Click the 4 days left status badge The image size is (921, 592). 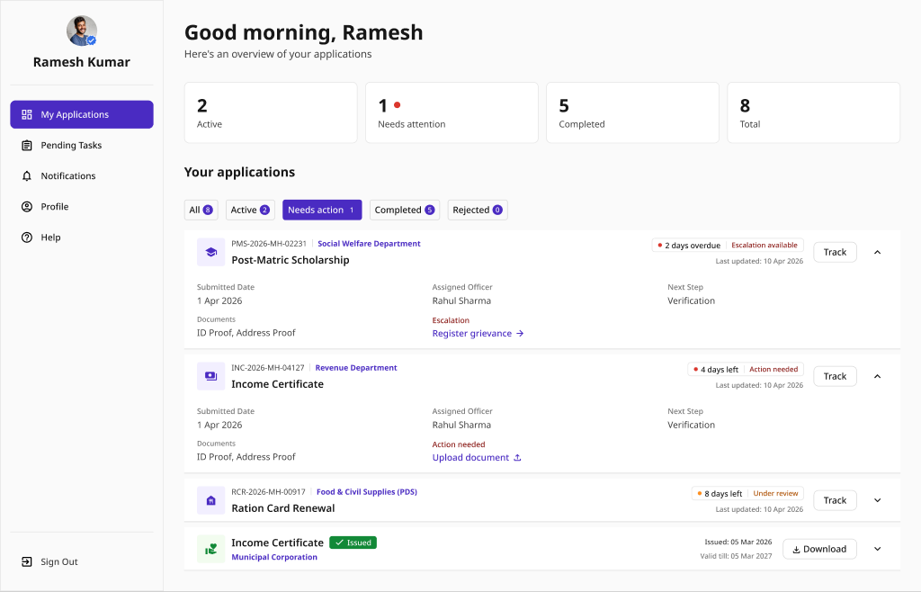(715, 370)
